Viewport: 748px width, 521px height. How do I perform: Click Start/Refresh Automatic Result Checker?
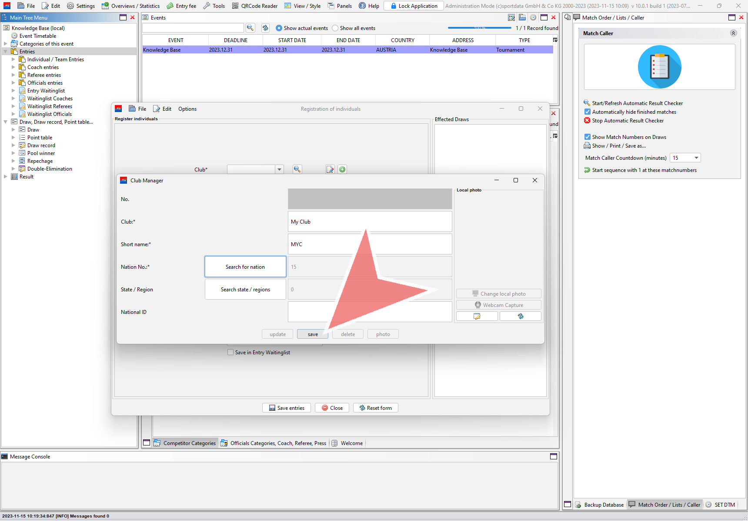coord(637,103)
